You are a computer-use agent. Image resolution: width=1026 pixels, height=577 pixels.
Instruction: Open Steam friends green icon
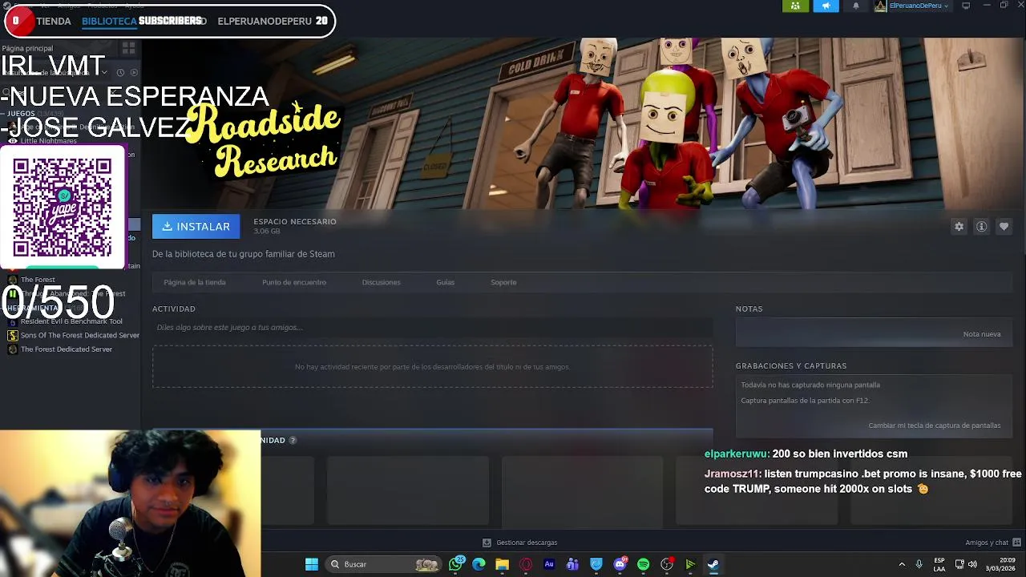(795, 6)
